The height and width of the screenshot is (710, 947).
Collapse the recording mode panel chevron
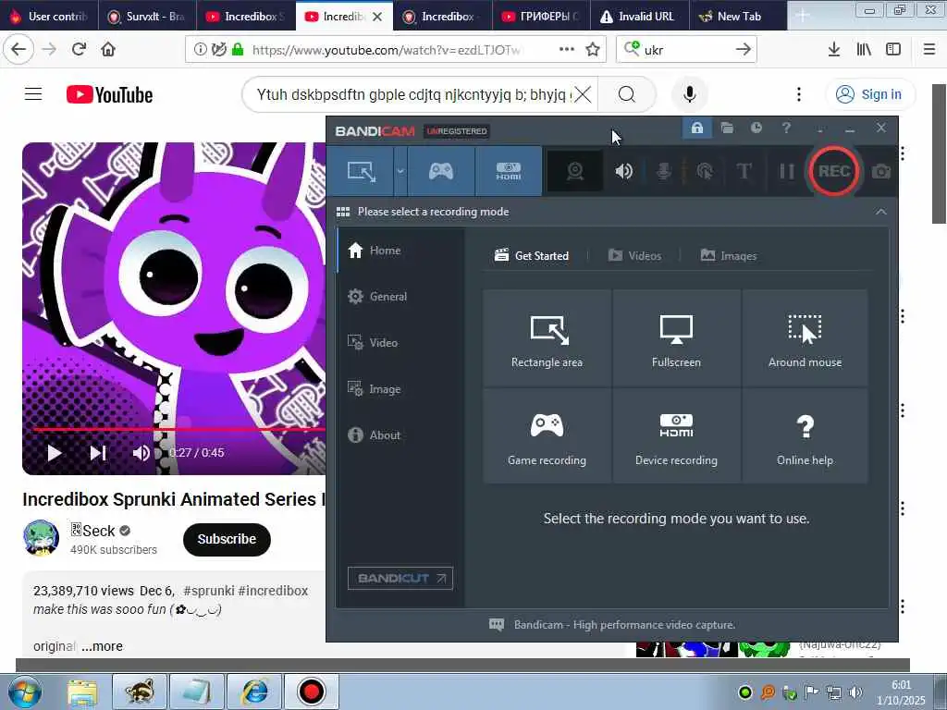coord(881,212)
